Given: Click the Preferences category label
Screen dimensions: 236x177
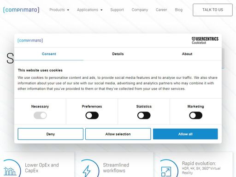Looking at the screenshot, I should click(x=92, y=106).
